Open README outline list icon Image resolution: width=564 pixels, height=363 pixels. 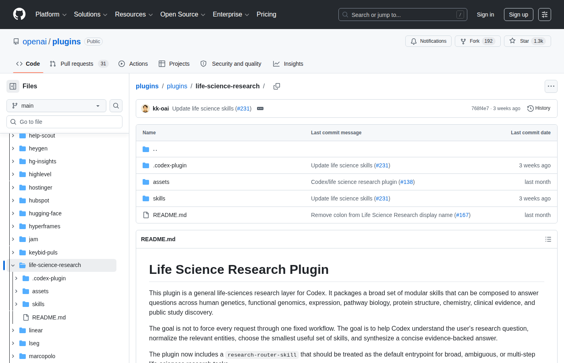point(548,239)
